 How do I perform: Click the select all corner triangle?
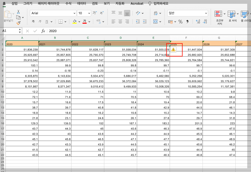3,38
